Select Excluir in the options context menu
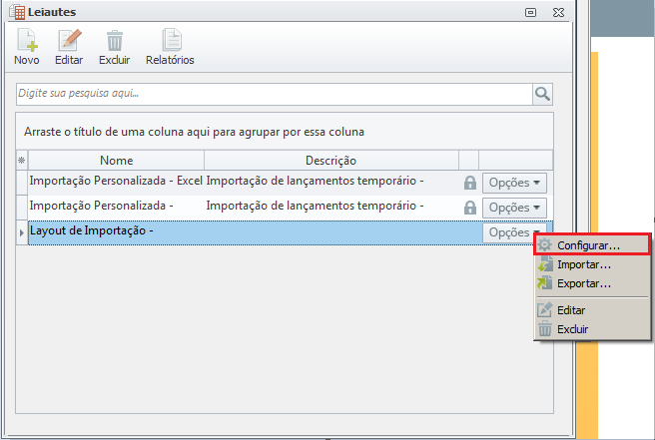The width and height of the screenshot is (655, 440). [x=592, y=329]
